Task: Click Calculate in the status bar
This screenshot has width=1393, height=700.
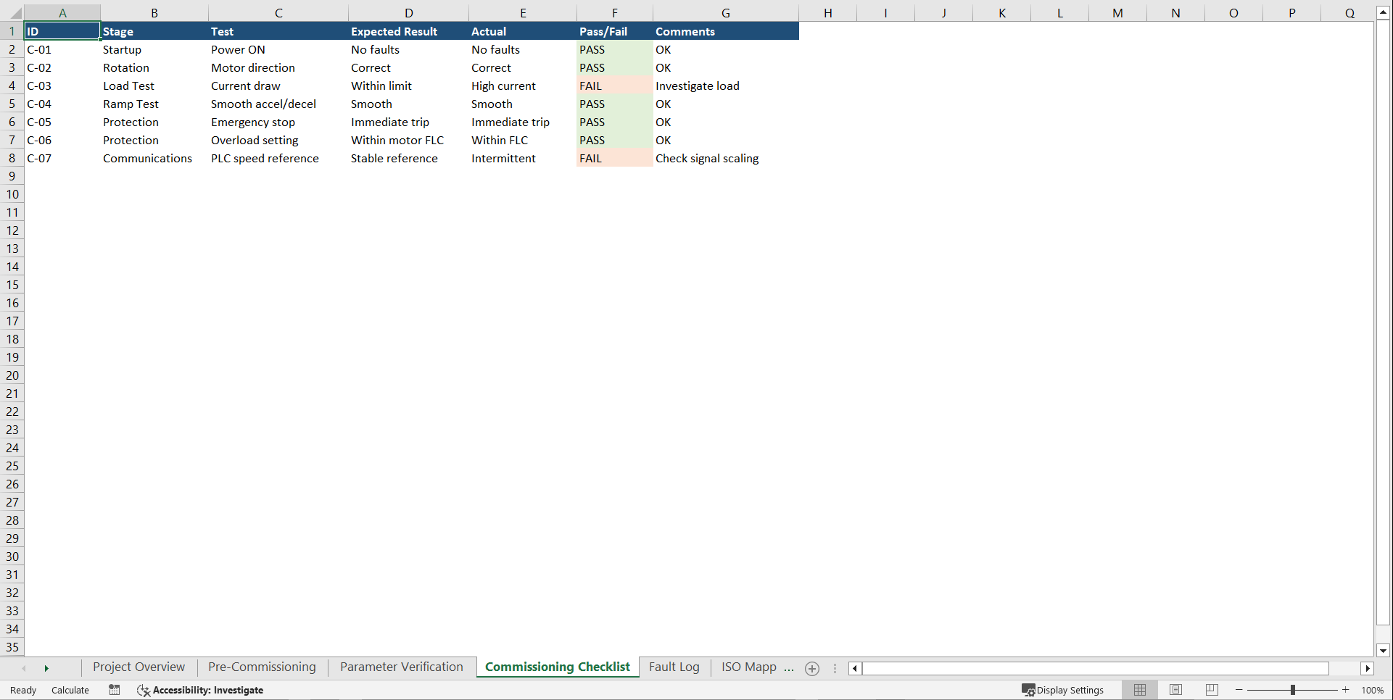Action: (70, 690)
